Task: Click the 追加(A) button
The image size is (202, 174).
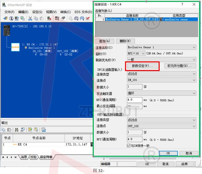Action: click(105, 41)
